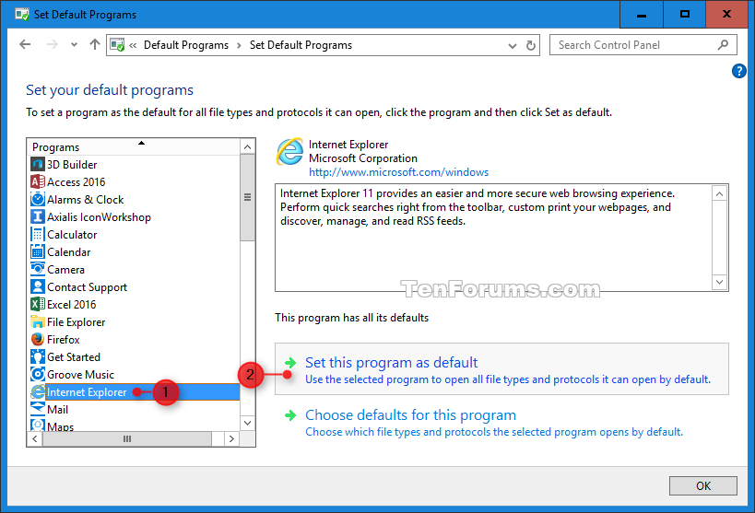This screenshot has width=755, height=513.
Task: Click the Calendar app icon
Action: tap(38, 251)
